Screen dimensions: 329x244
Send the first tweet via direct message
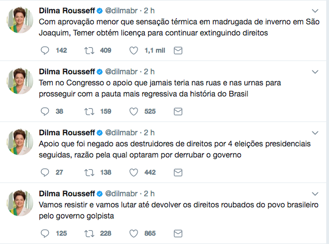(x=178, y=50)
